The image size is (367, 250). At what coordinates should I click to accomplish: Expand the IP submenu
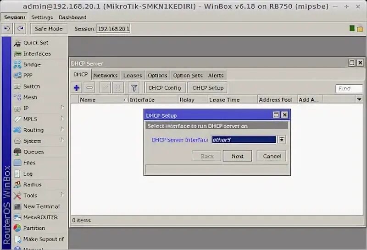pos(62,108)
